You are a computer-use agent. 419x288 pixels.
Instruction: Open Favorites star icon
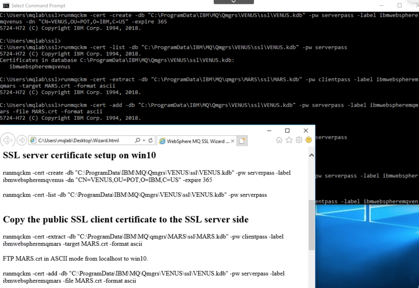click(289, 140)
